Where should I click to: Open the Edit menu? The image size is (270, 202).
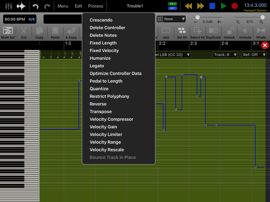pos(79,6)
